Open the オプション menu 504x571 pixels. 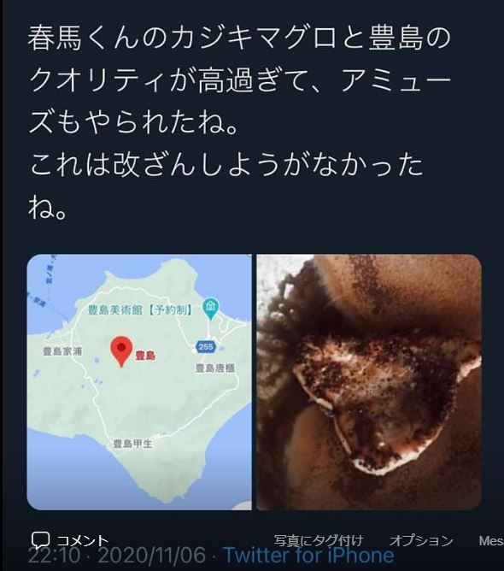421,540
